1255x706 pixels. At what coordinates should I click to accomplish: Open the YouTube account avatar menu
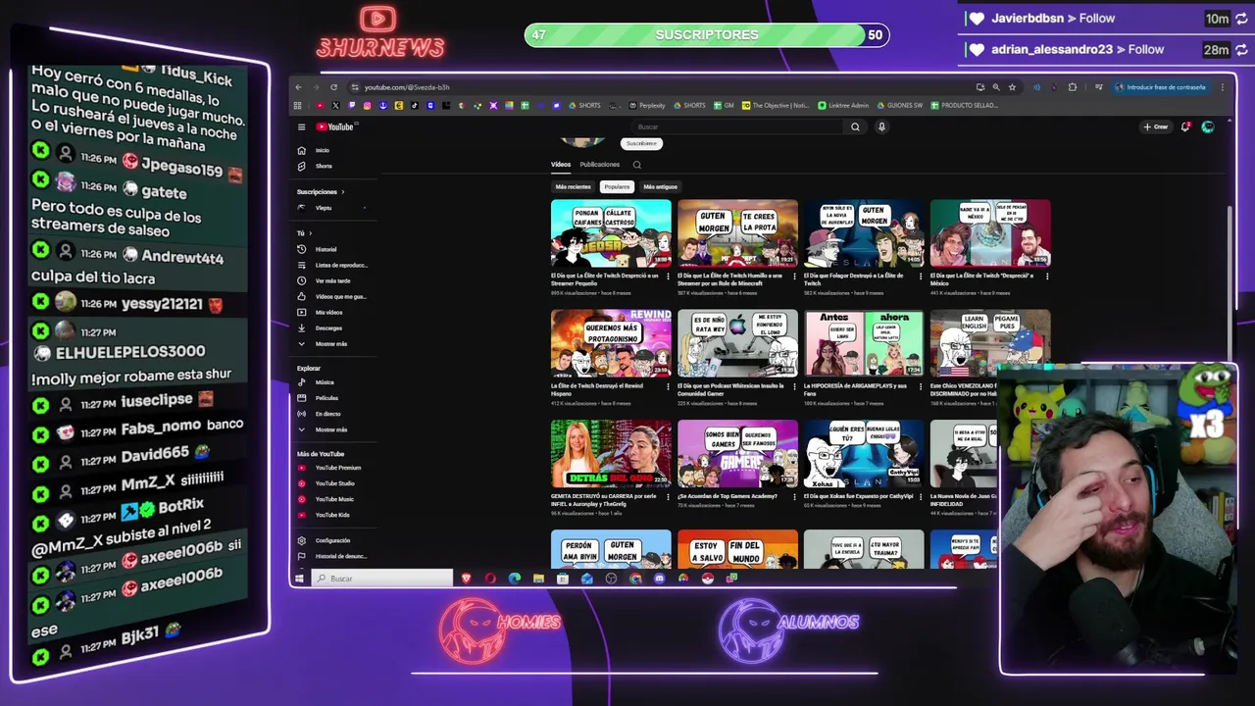(1208, 126)
